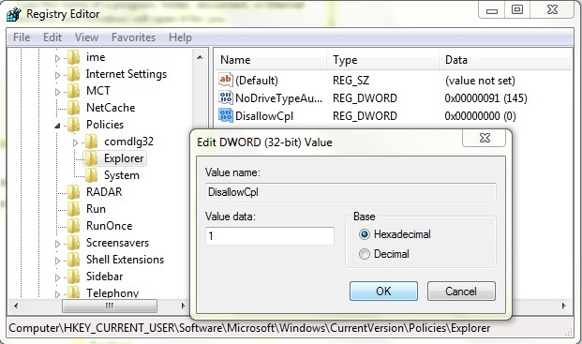Click the ime folder icon
This screenshot has height=344, width=582.
tap(73, 57)
